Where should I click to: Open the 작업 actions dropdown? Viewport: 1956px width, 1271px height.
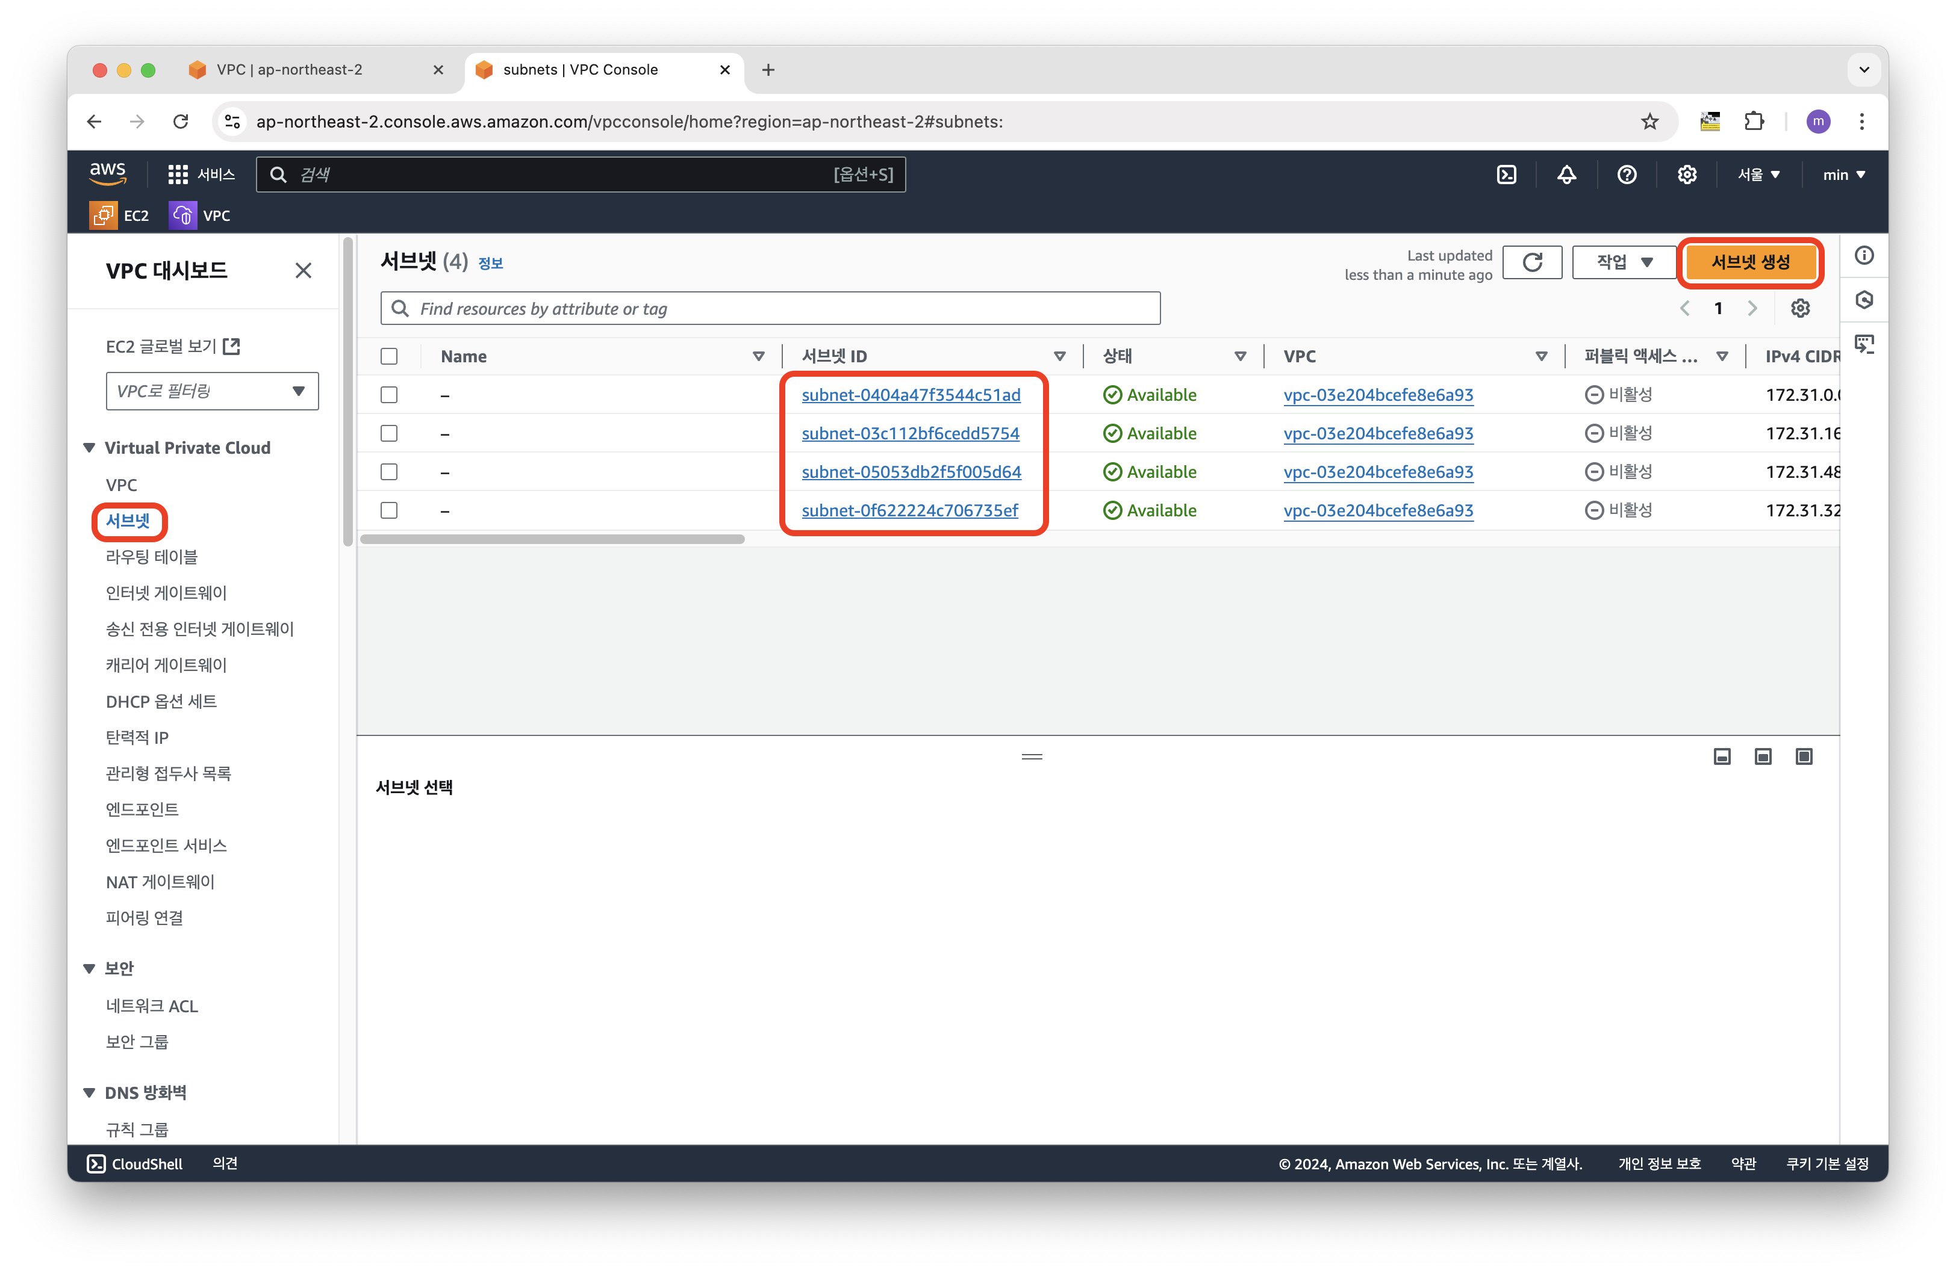point(1624,262)
